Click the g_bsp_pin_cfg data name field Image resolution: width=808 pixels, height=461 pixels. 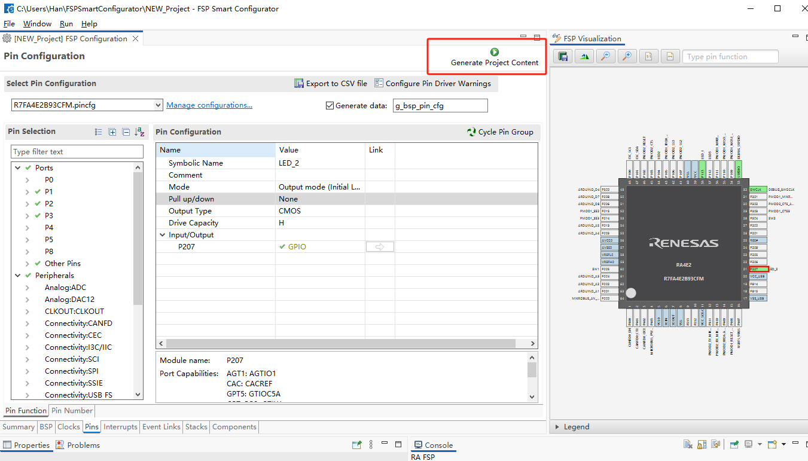[440, 106]
